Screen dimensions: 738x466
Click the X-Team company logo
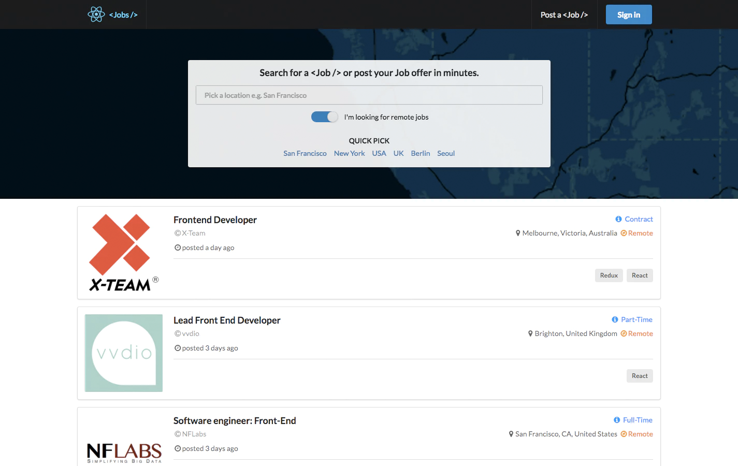[123, 252]
